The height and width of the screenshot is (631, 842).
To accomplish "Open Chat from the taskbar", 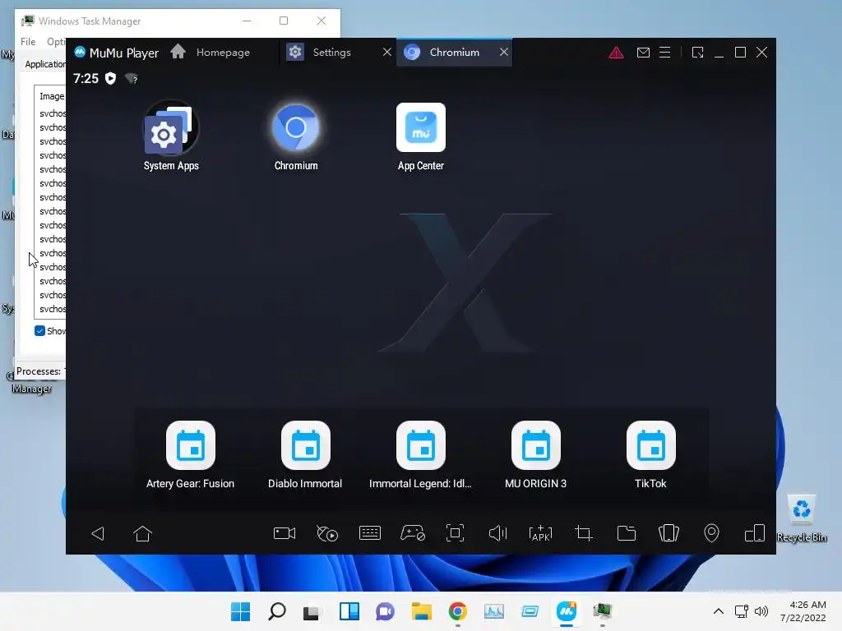I will tap(385, 611).
